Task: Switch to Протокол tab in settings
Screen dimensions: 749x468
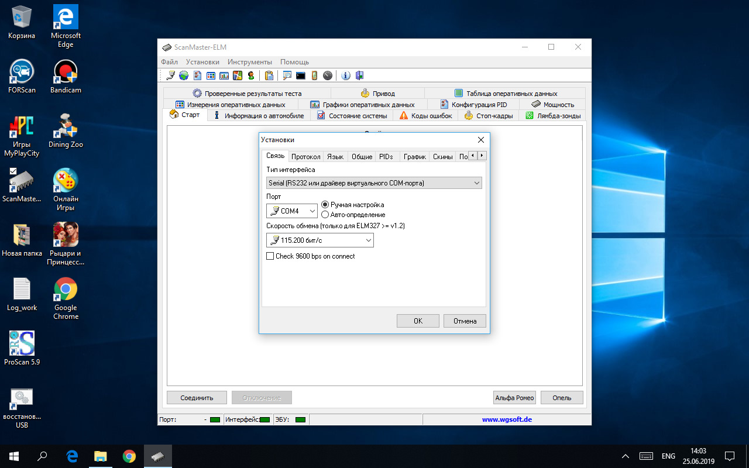Action: click(306, 157)
